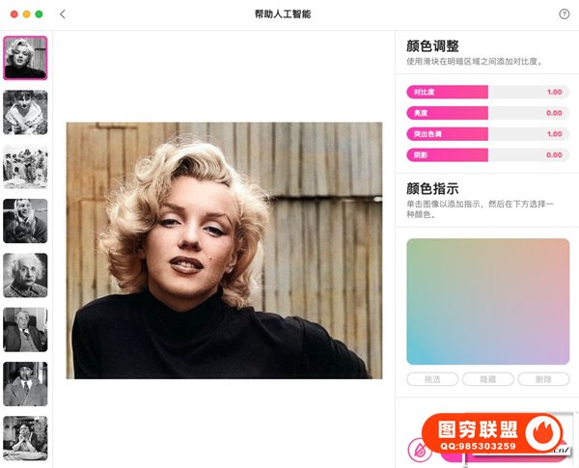
Task: Click the 删除 delete button
Action: pyautogui.click(x=543, y=379)
